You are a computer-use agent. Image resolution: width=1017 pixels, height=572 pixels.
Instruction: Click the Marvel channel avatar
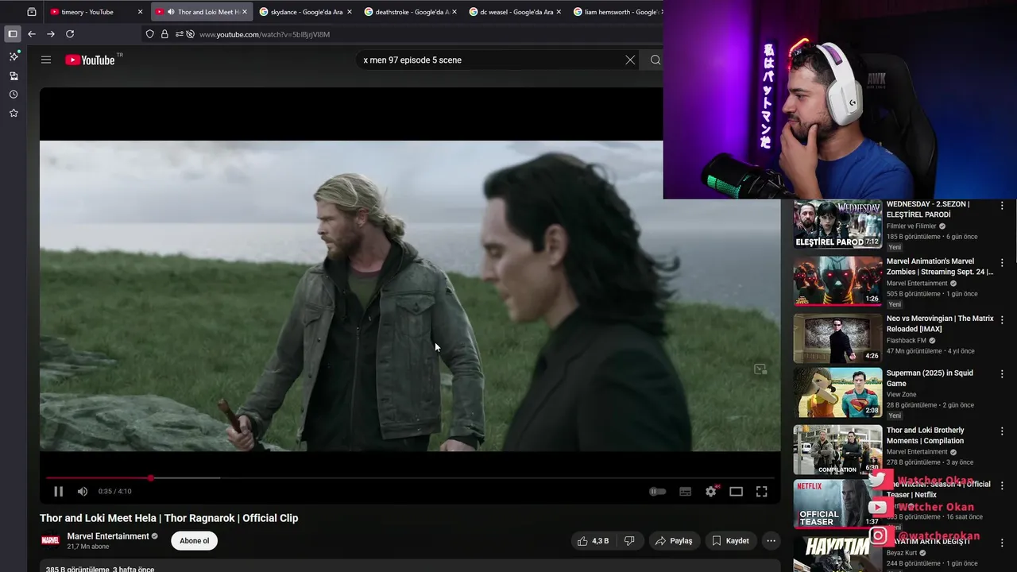[x=50, y=541]
